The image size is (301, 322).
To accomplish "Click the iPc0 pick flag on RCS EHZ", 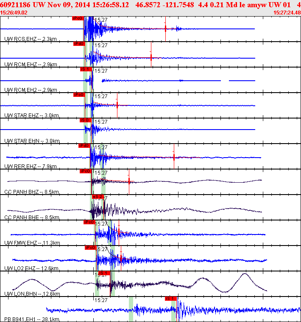I will (x=78, y=18).
